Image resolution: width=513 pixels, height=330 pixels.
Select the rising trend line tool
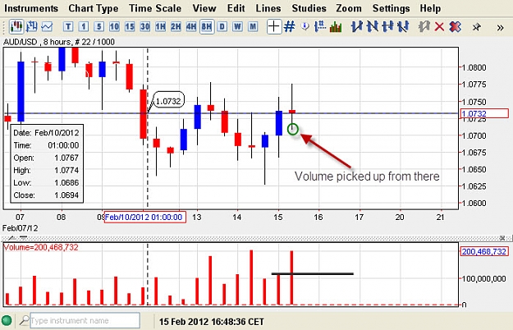click(356, 26)
